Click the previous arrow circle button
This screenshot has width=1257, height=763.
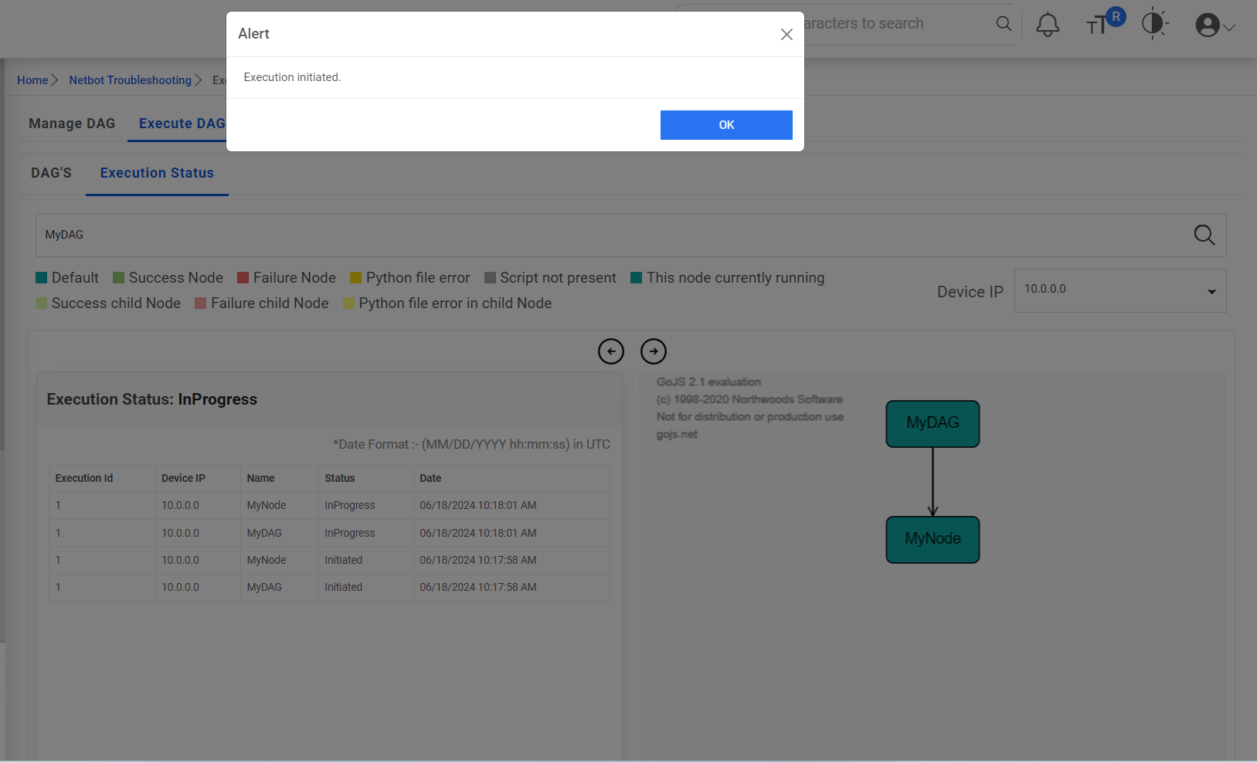click(x=610, y=351)
